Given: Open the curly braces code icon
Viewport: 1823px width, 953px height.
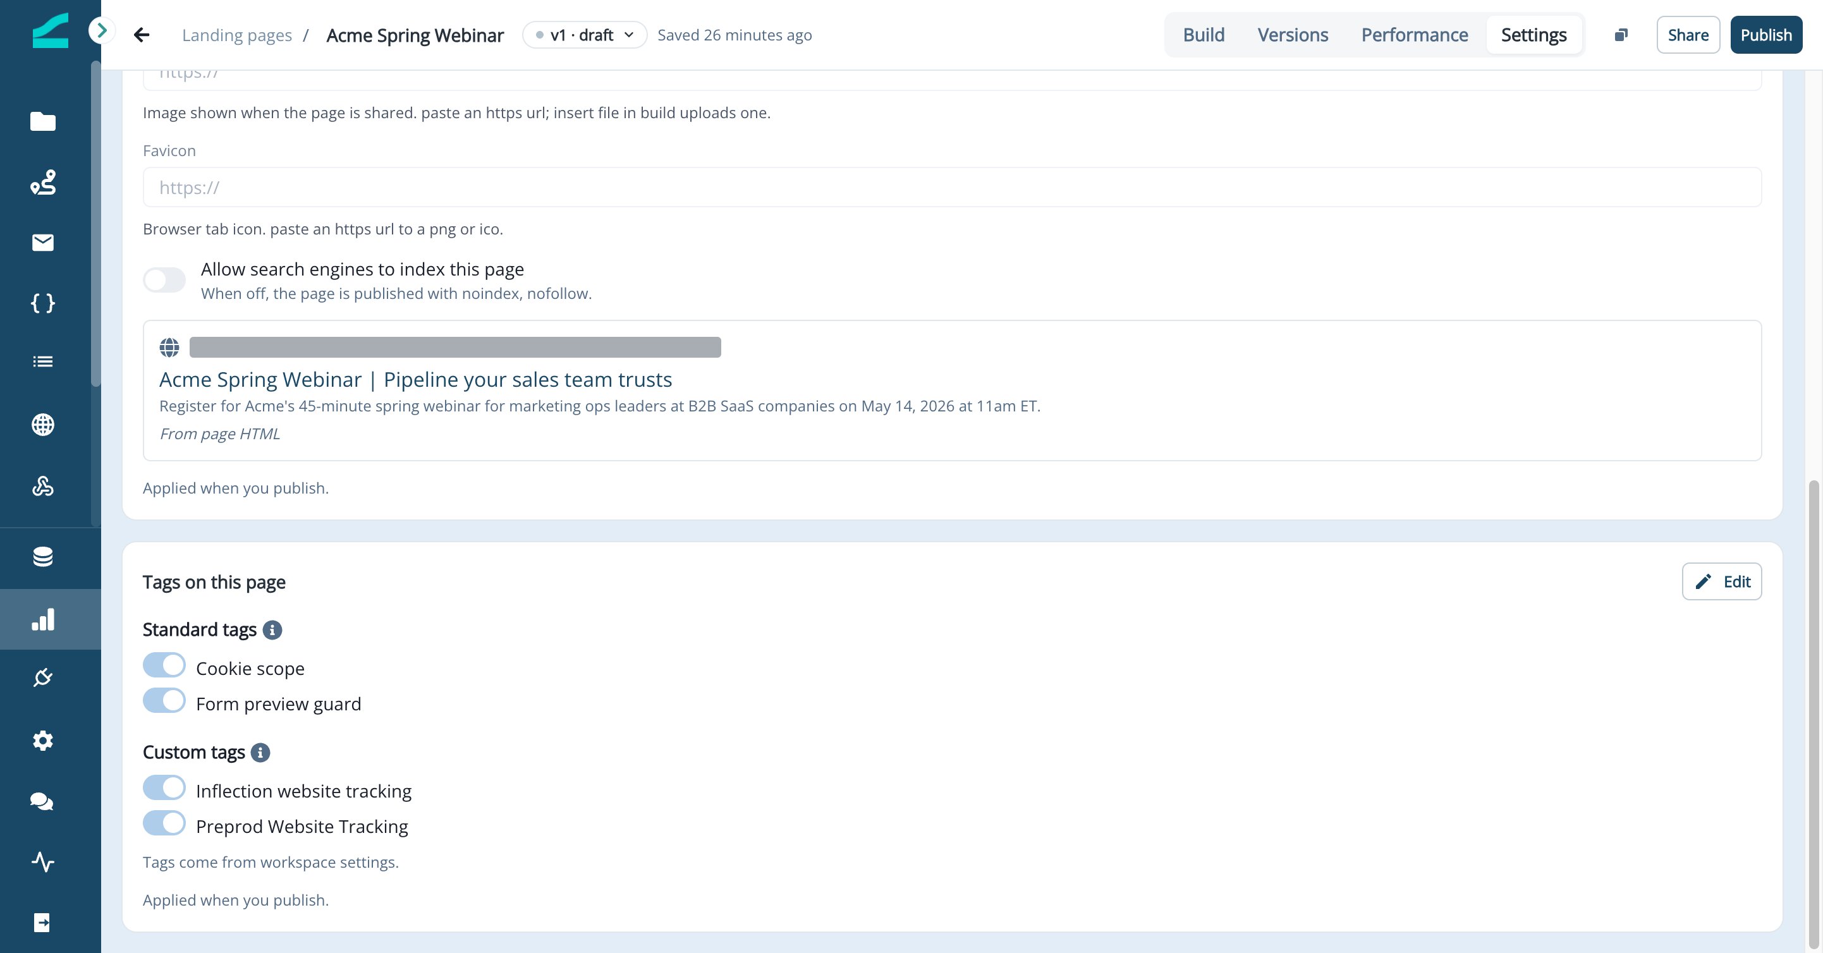Looking at the screenshot, I should (42, 303).
